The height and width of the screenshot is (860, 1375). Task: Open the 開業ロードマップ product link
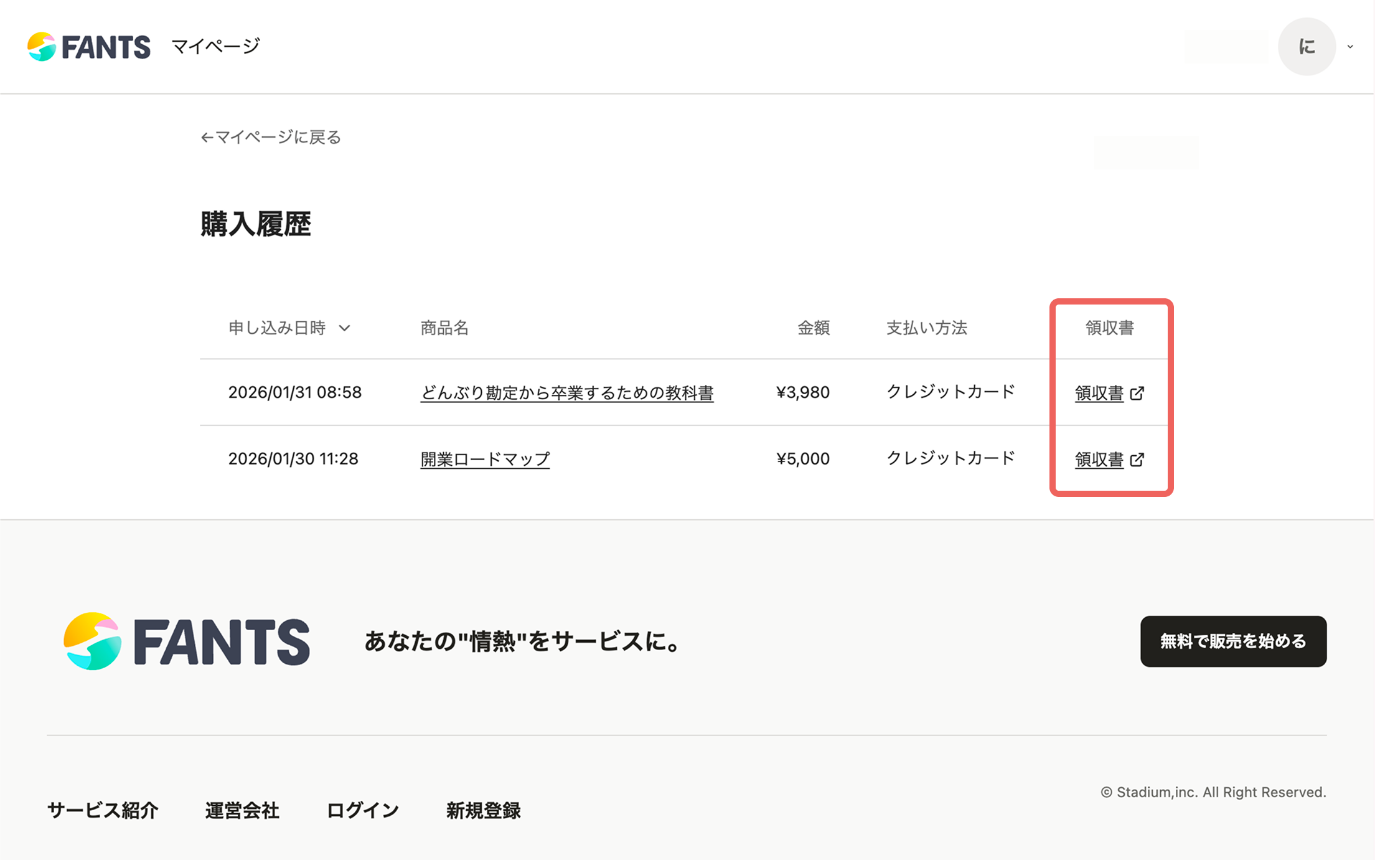(x=485, y=459)
